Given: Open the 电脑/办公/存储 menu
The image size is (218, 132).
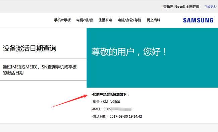Looking at the screenshot, I should coord(129,20).
